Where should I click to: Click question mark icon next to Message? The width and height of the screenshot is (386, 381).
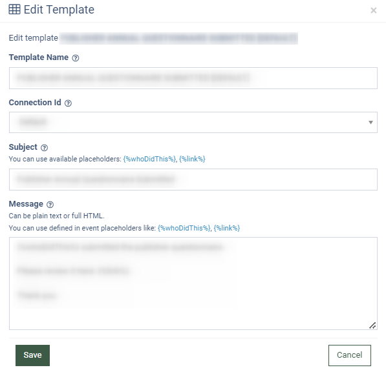[x=50, y=205]
